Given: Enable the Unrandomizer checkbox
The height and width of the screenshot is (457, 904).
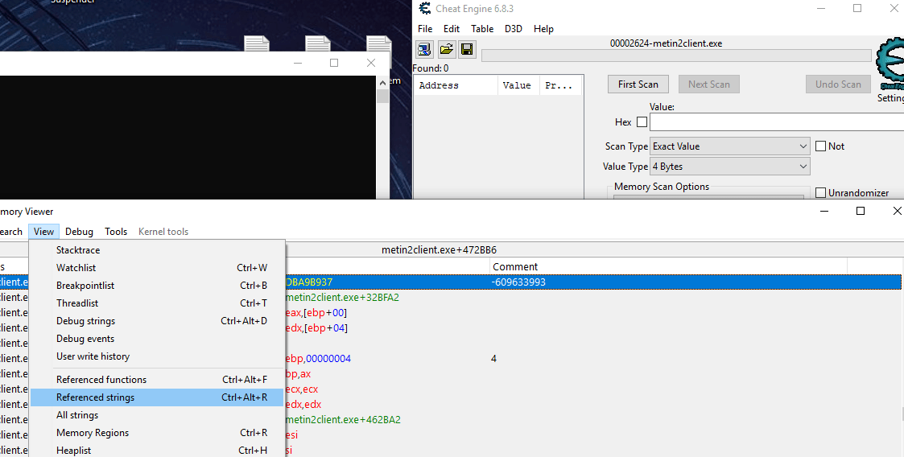Looking at the screenshot, I should pyautogui.click(x=821, y=193).
